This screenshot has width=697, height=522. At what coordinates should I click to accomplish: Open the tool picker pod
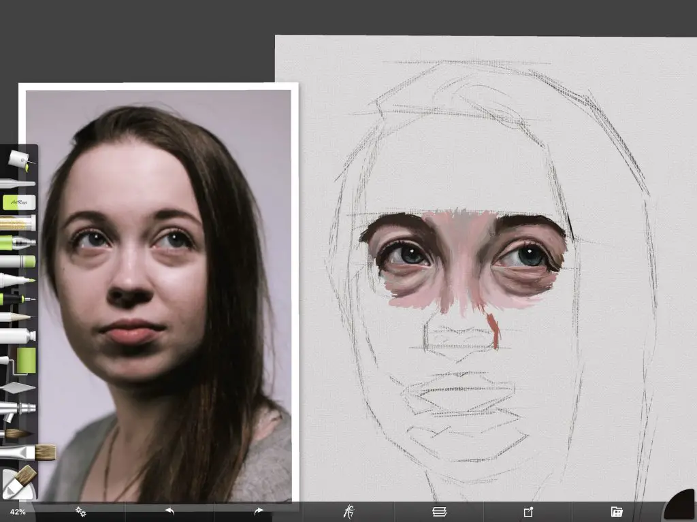click(18, 483)
